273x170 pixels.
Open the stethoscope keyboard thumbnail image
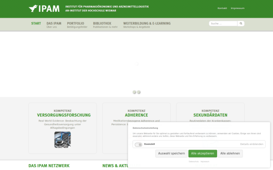click(x=62, y=140)
